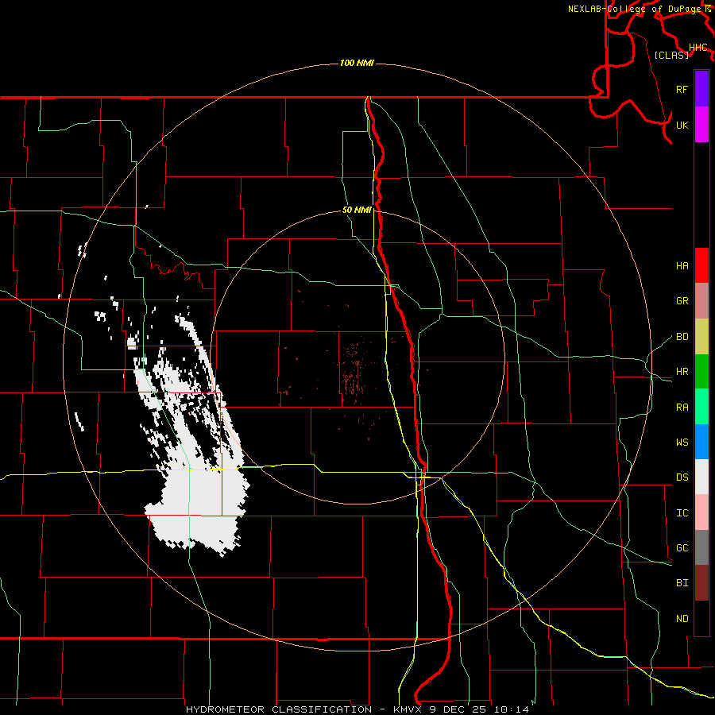Click the 'RA' legend label
The width and height of the screenshot is (715, 715).
(x=682, y=408)
